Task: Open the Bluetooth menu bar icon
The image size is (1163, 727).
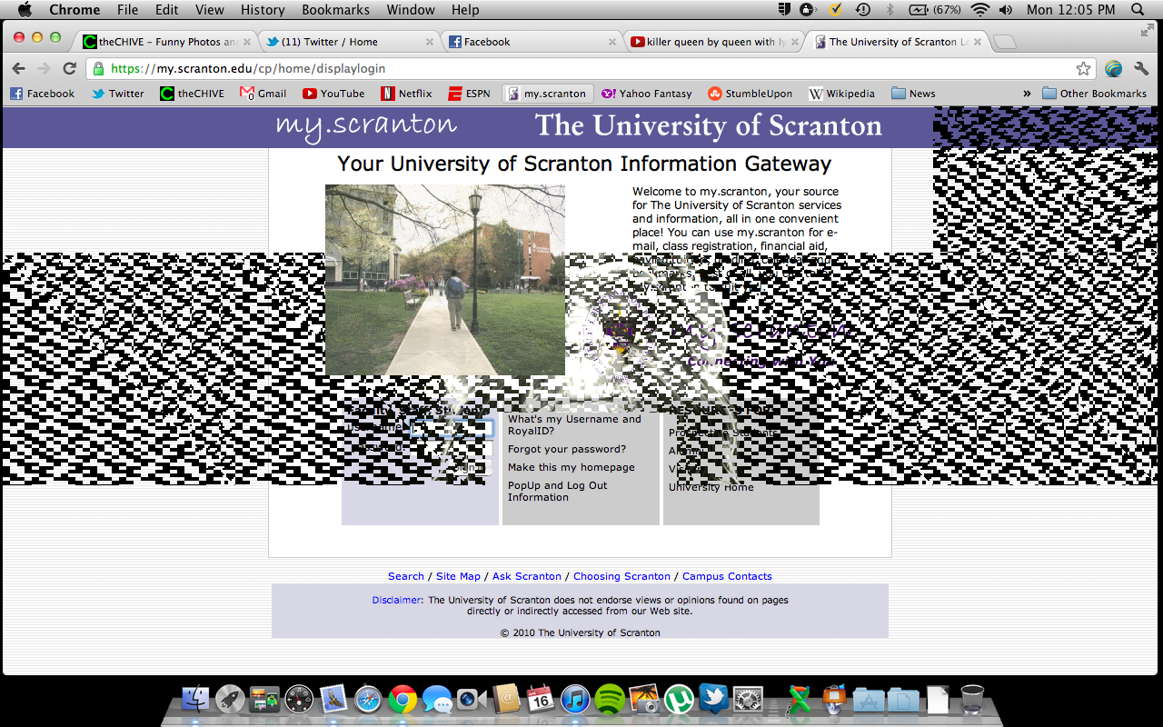Action: tap(890, 10)
